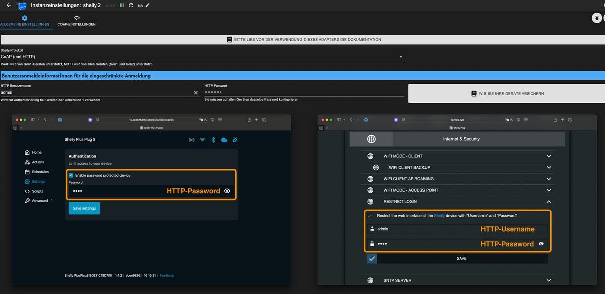Click the Save settings button

[x=84, y=208]
